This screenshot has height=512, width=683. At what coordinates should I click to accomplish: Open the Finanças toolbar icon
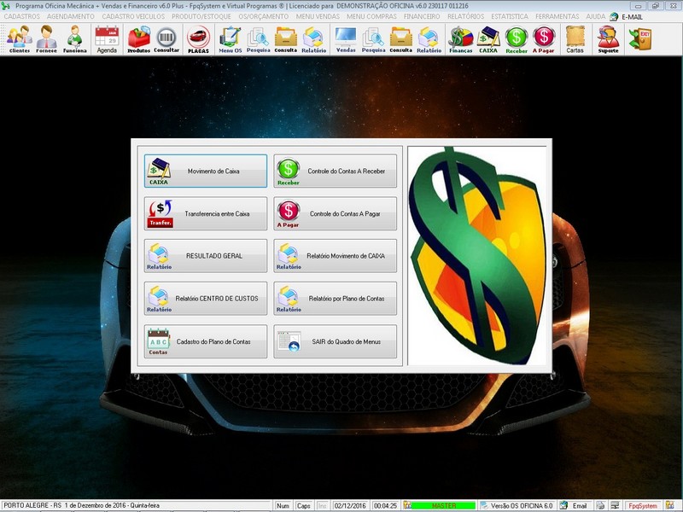click(x=461, y=39)
